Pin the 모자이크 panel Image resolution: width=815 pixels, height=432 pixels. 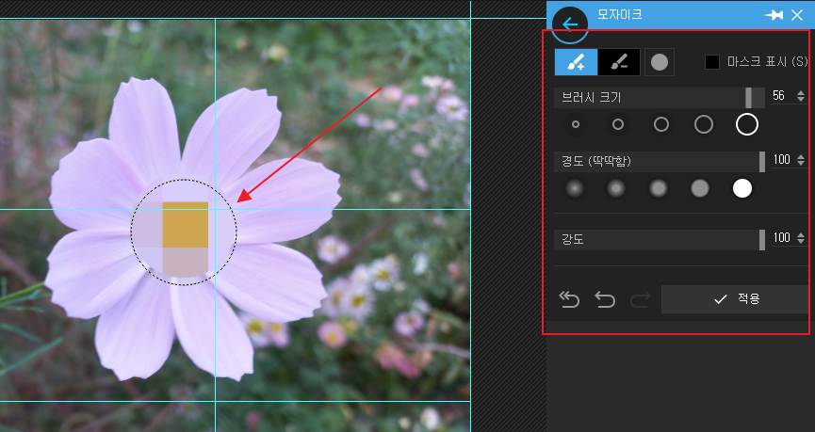pos(774,15)
